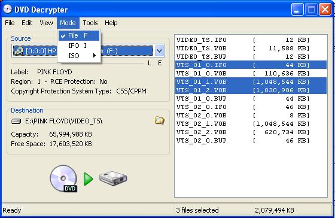The image size is (335, 218).
Task: Select VTS_01_0.IFO row
Action: [x=251, y=65]
